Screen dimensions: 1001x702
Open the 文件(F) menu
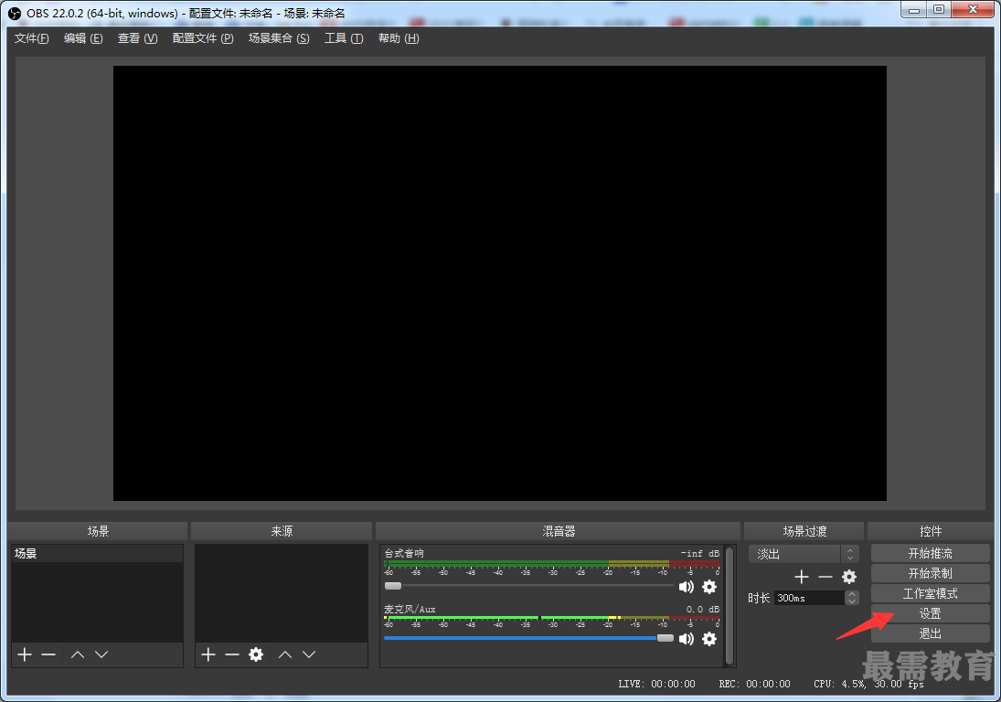click(x=31, y=38)
